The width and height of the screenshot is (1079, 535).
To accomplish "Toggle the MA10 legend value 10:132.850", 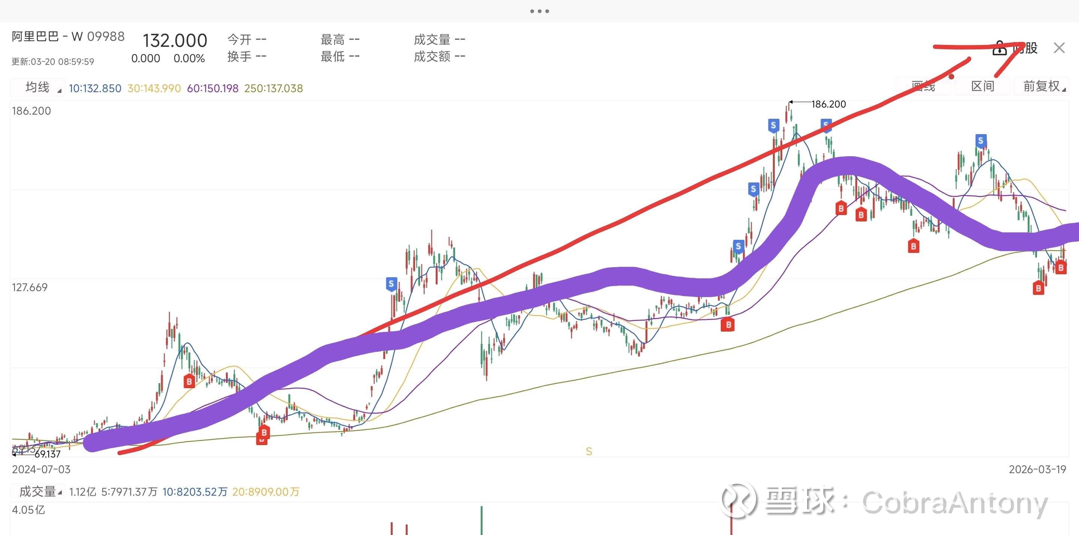I will [95, 88].
